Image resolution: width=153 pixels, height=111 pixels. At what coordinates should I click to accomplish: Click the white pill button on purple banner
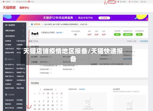(x=104, y=18)
